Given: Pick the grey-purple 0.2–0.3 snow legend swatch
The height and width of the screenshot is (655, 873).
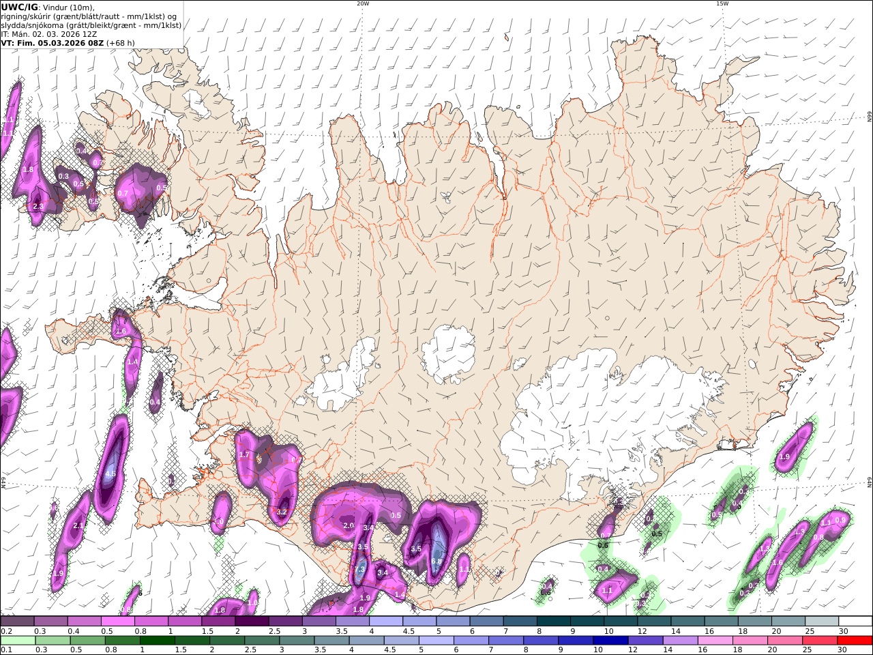Looking at the screenshot, I should [17, 622].
